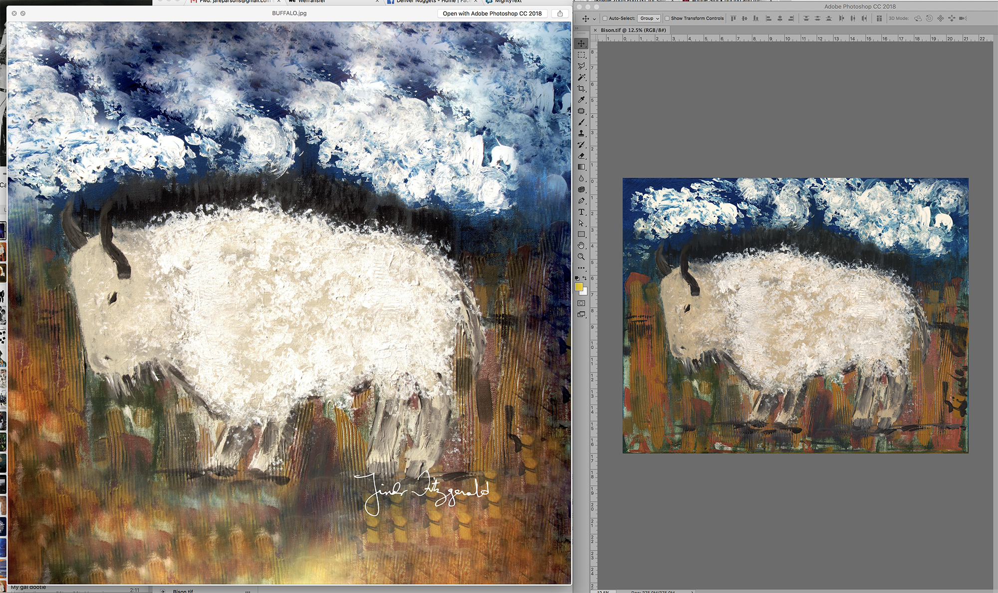998x593 pixels.
Task: Toggle Quick Mask mode
Action: 581,303
